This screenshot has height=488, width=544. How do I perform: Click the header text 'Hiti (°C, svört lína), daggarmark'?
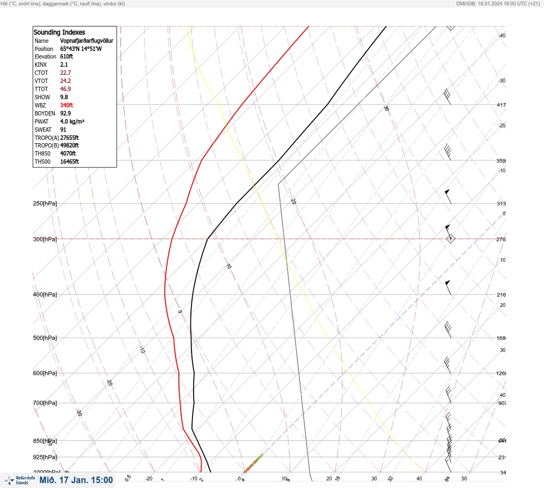(38, 3)
